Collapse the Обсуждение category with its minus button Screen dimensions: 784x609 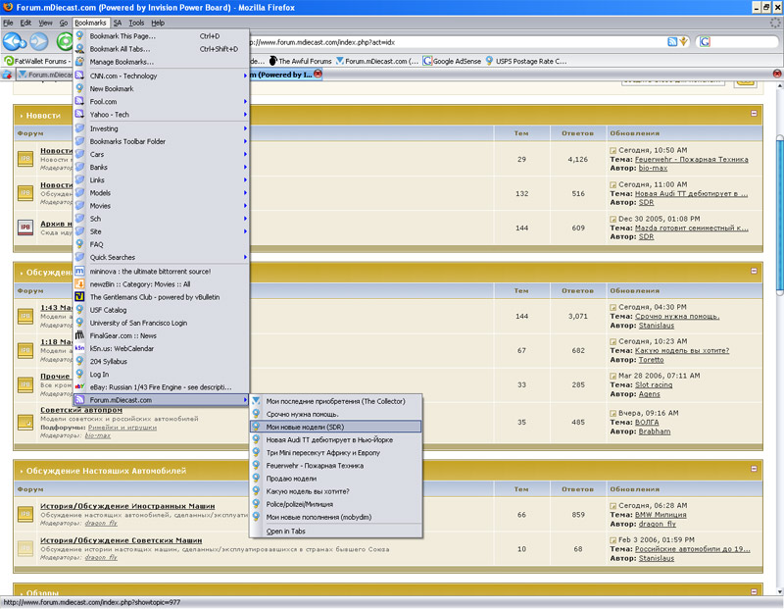point(754,271)
